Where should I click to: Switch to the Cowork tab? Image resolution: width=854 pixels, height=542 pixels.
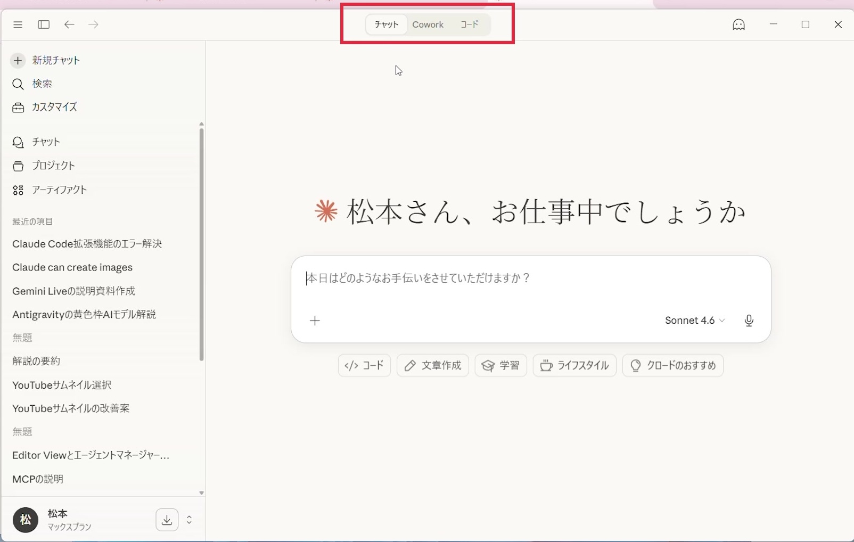coord(428,24)
